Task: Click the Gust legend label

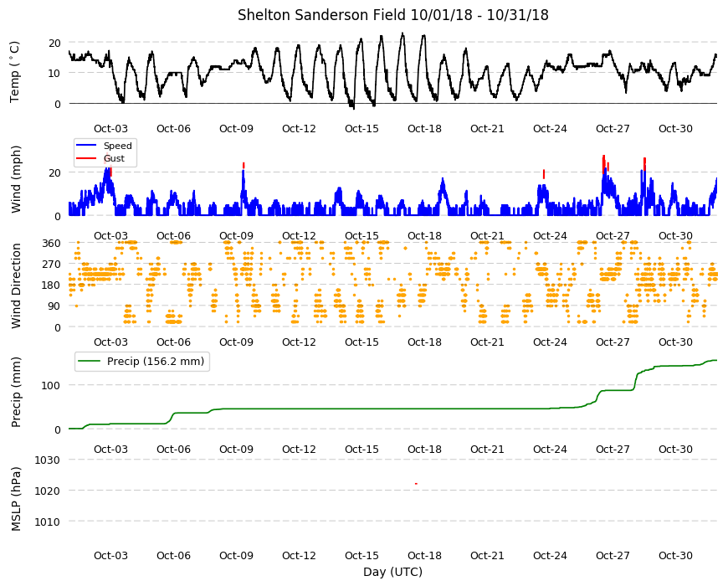Action: [114, 158]
